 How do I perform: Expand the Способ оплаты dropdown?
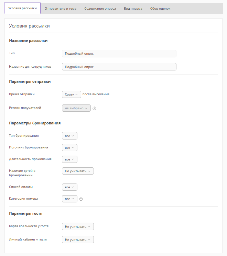tap(69, 187)
